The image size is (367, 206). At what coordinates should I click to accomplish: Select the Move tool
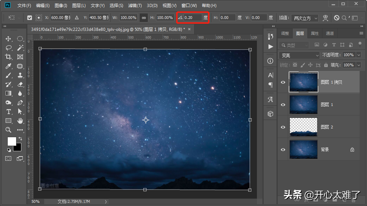pos(8,39)
